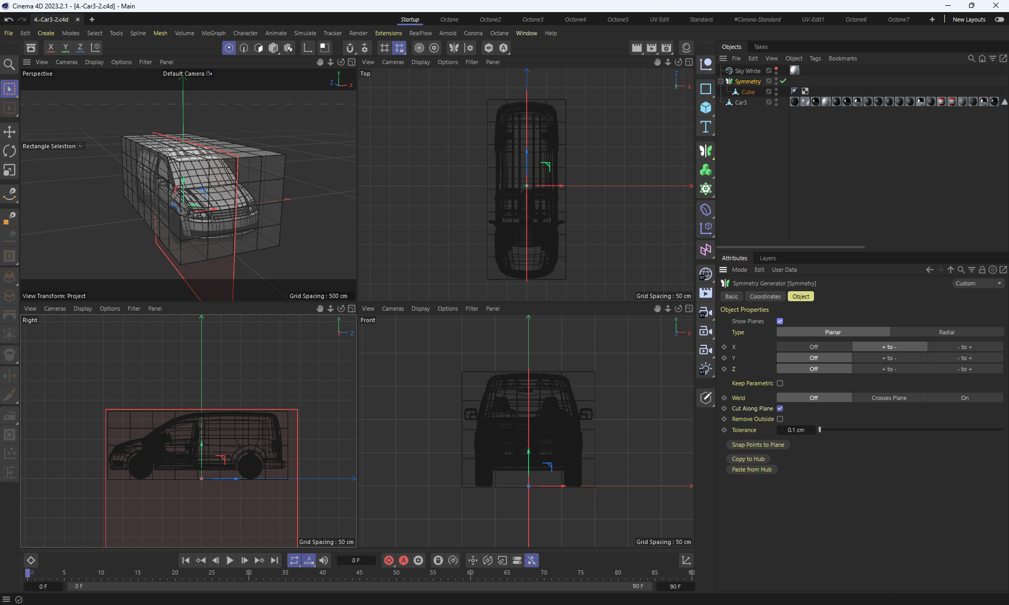
Task: Open the MoGraph menu
Action: tap(213, 33)
